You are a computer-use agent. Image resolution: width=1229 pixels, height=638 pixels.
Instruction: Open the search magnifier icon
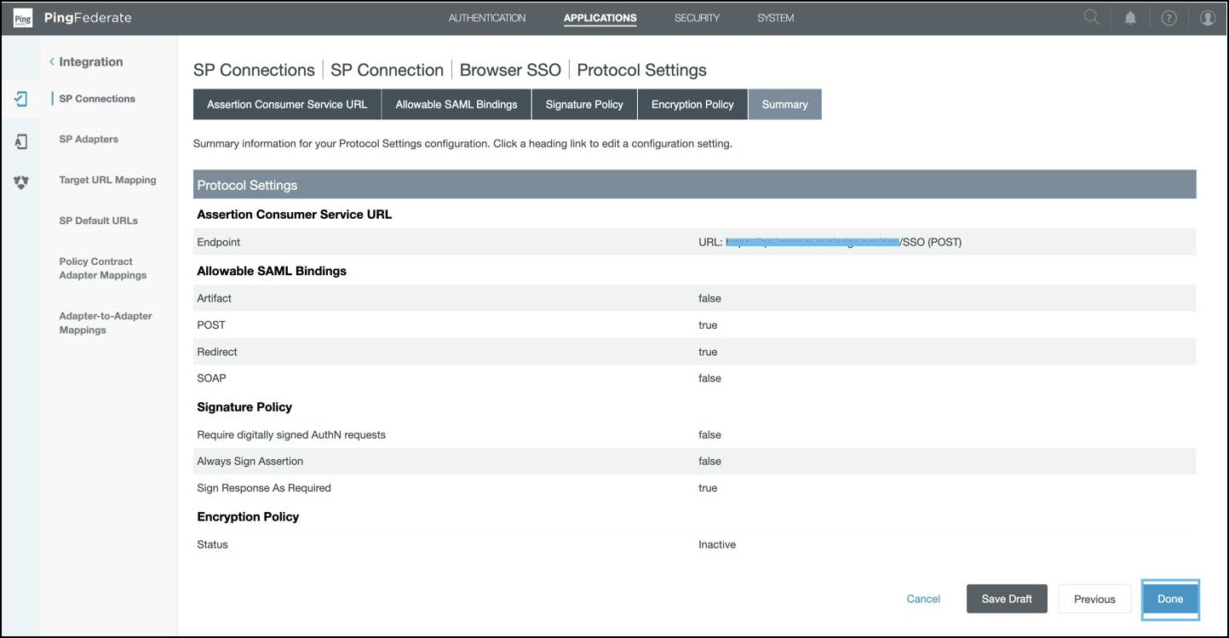pos(1091,18)
